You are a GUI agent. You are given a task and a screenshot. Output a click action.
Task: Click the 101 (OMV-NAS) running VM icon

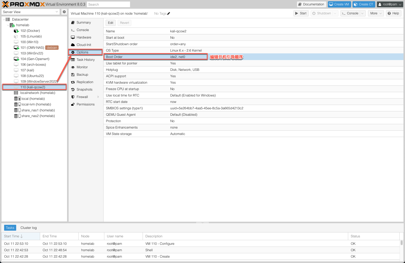[x=16, y=48]
